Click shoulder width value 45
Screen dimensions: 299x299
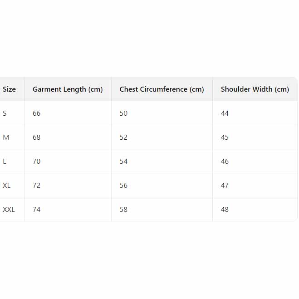[x=225, y=137]
